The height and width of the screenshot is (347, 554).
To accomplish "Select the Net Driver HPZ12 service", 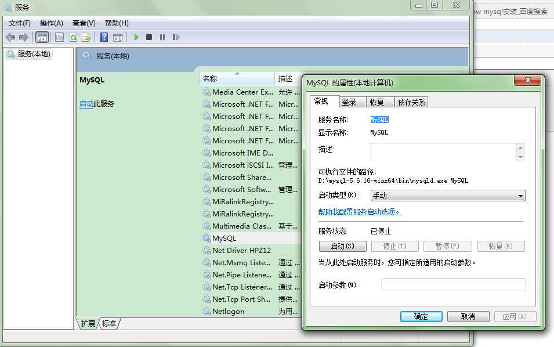I will [252, 251].
